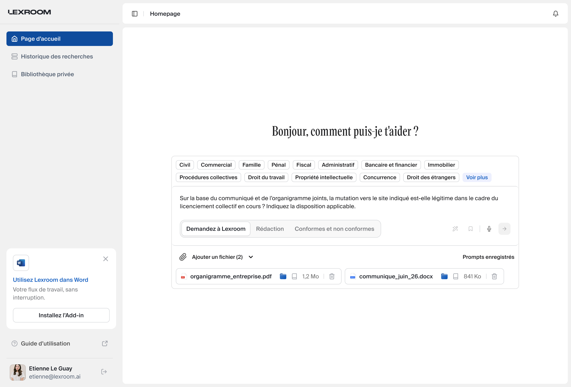
Task: Open Historique des recherches in sidebar
Action: 60,56
